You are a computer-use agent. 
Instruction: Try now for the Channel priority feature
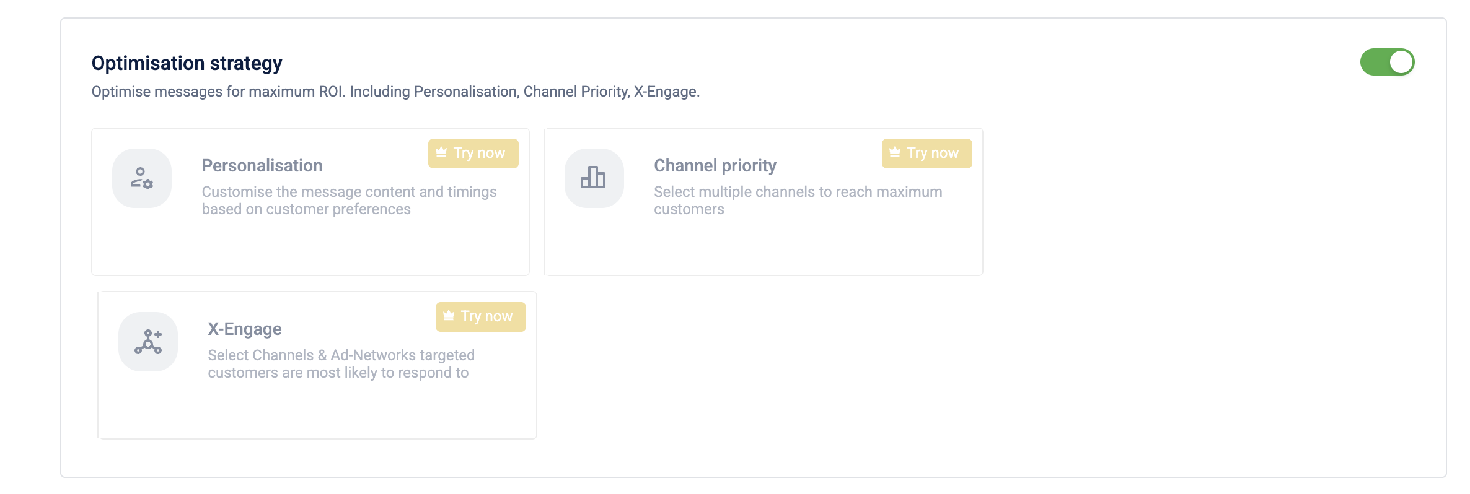pos(927,154)
